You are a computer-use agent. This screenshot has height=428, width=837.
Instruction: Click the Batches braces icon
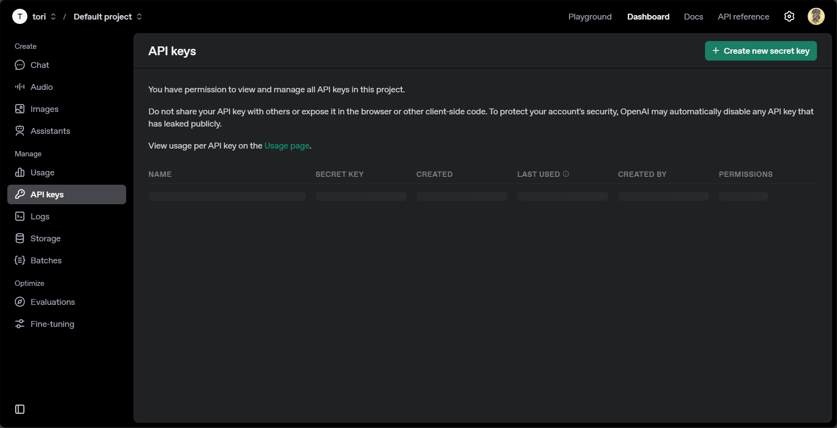[x=20, y=260]
